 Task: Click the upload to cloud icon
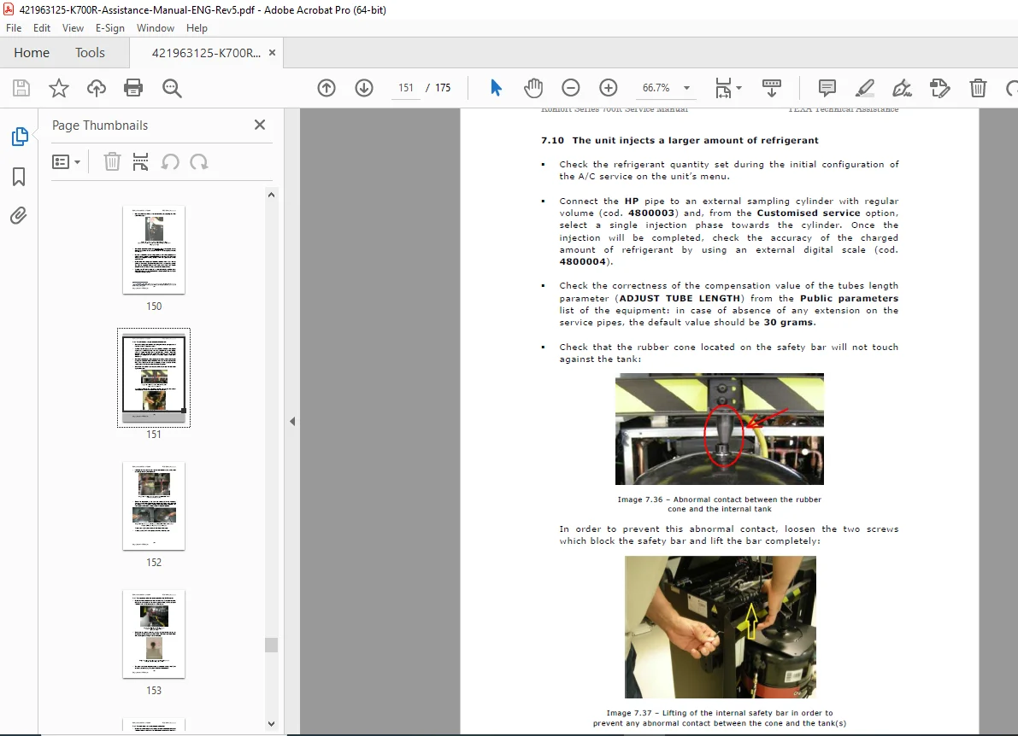[96, 88]
